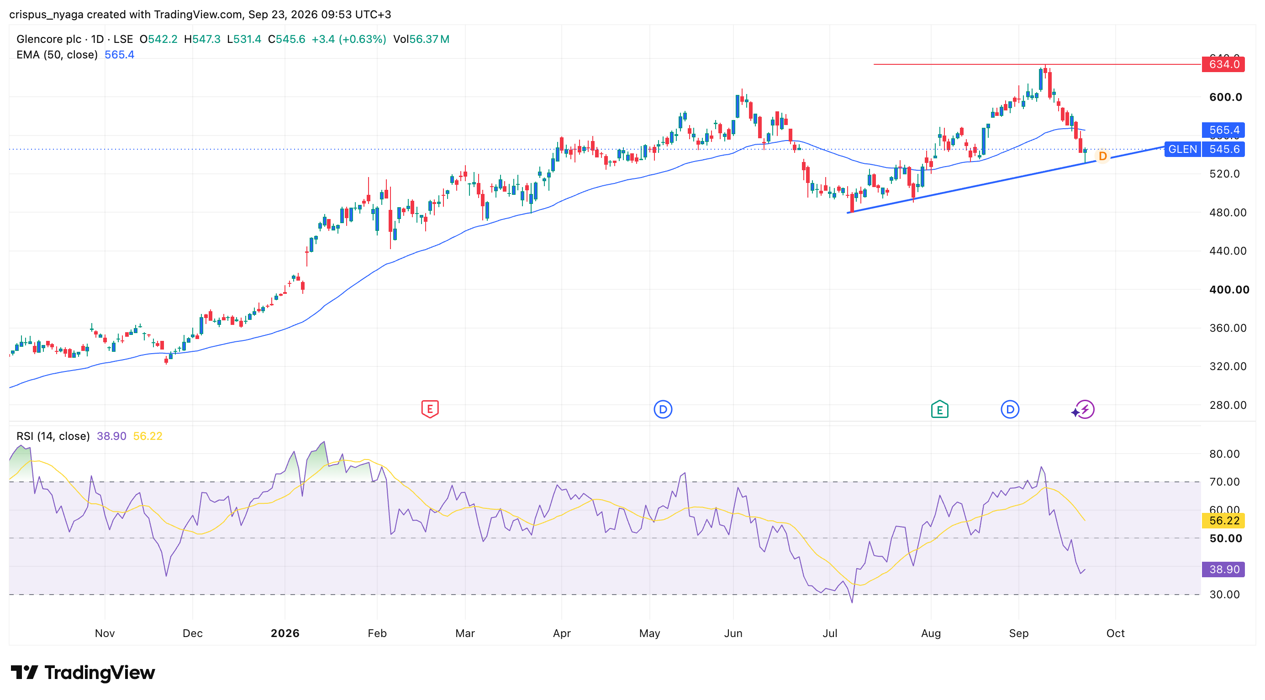This screenshot has width=1265, height=700.
Task: Click the 480.00 price axis label
Action: tap(1228, 212)
